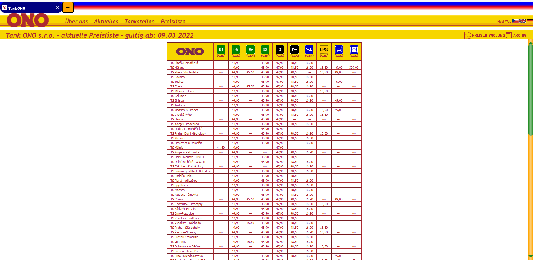This screenshot has height=263, width=533.
Task: Click the LPG fuel icon
Action: point(324,50)
